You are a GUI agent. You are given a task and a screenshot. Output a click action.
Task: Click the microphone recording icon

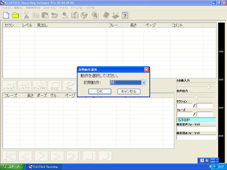tap(65, 15)
